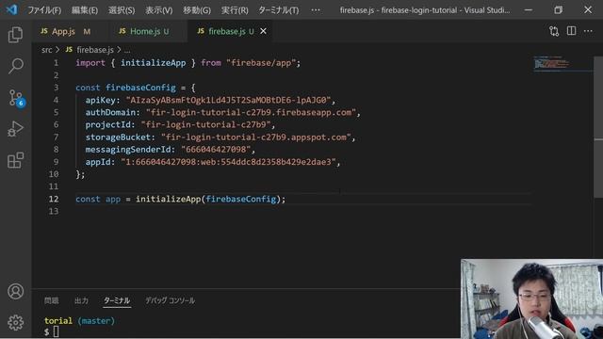Open the 編集(E) menu
This screenshot has height=339, width=603.
coord(85,10)
